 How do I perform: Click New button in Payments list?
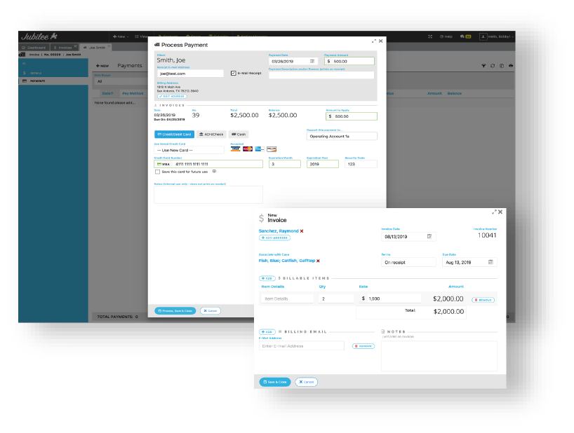[102, 66]
